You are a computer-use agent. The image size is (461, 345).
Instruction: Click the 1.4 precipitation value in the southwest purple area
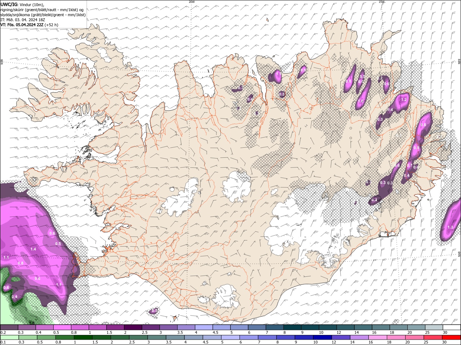tap(33, 249)
